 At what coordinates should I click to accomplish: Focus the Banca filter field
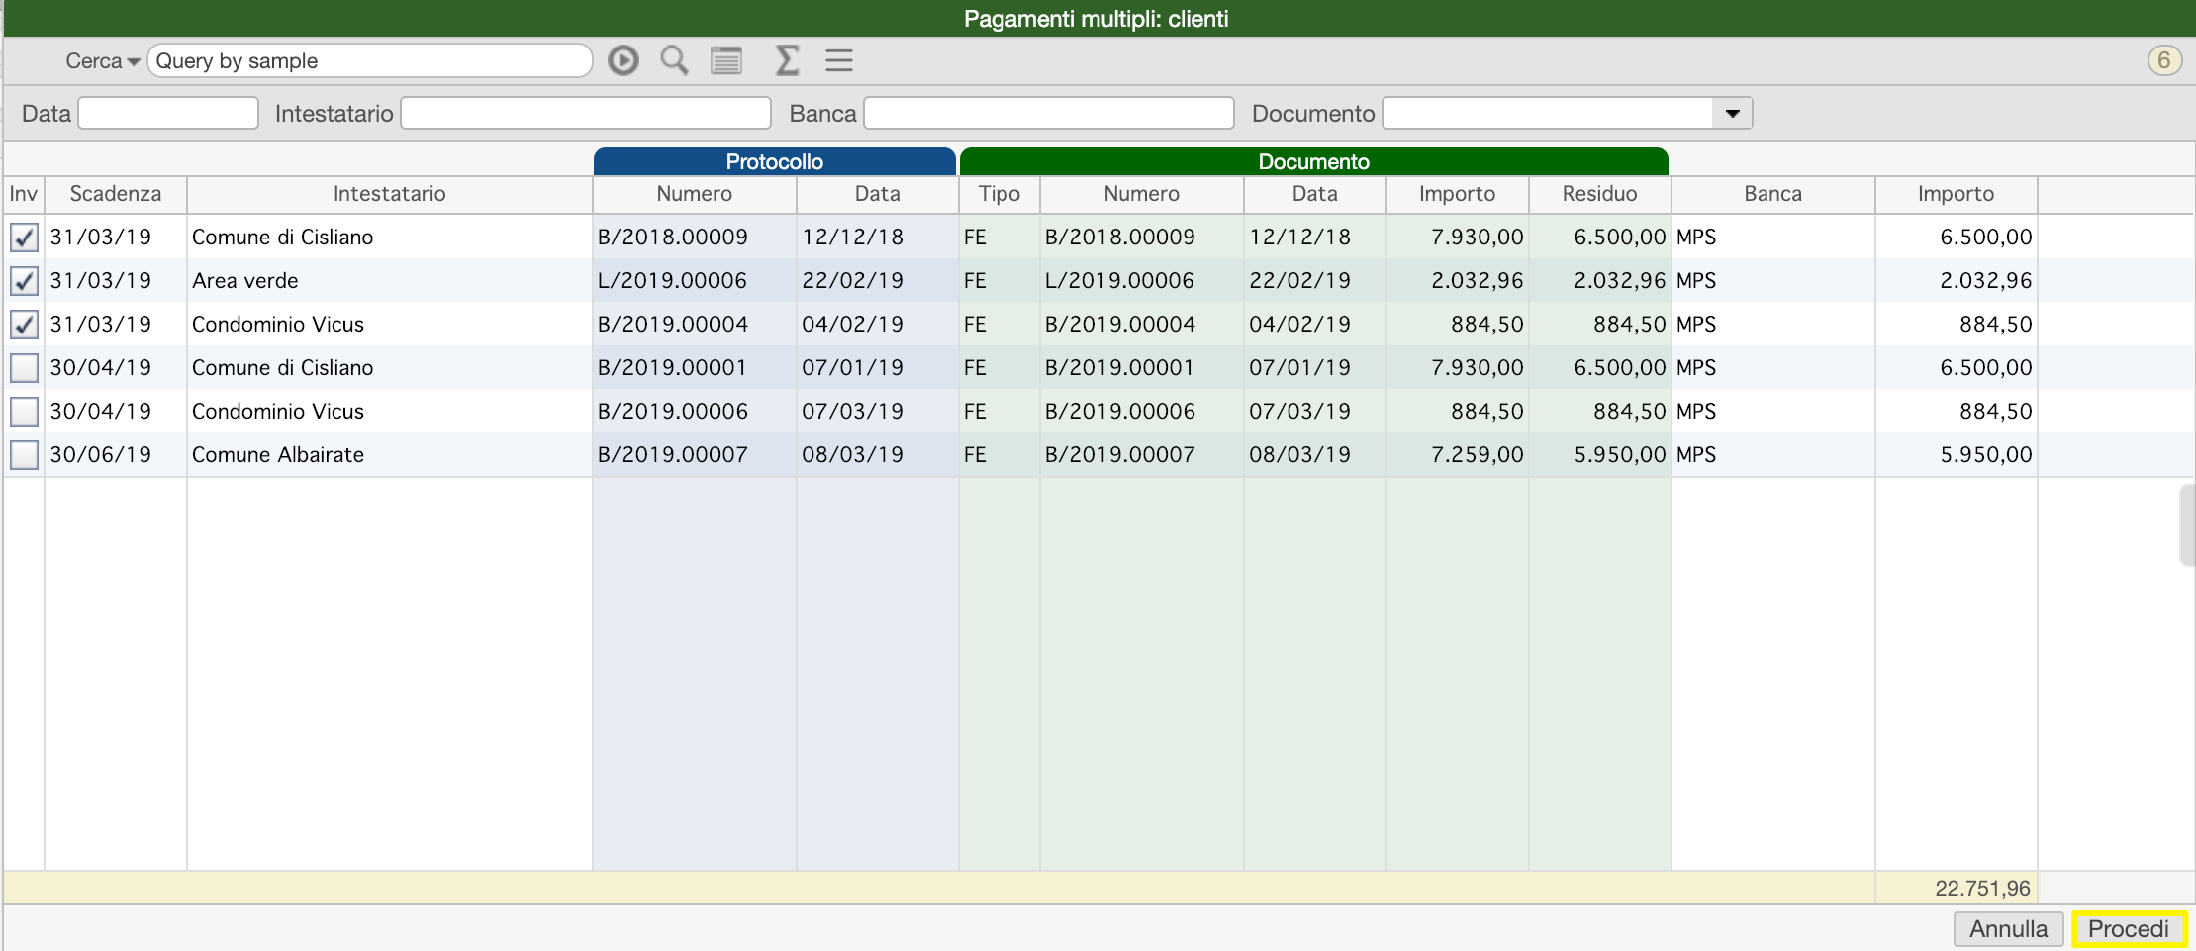(x=1049, y=113)
